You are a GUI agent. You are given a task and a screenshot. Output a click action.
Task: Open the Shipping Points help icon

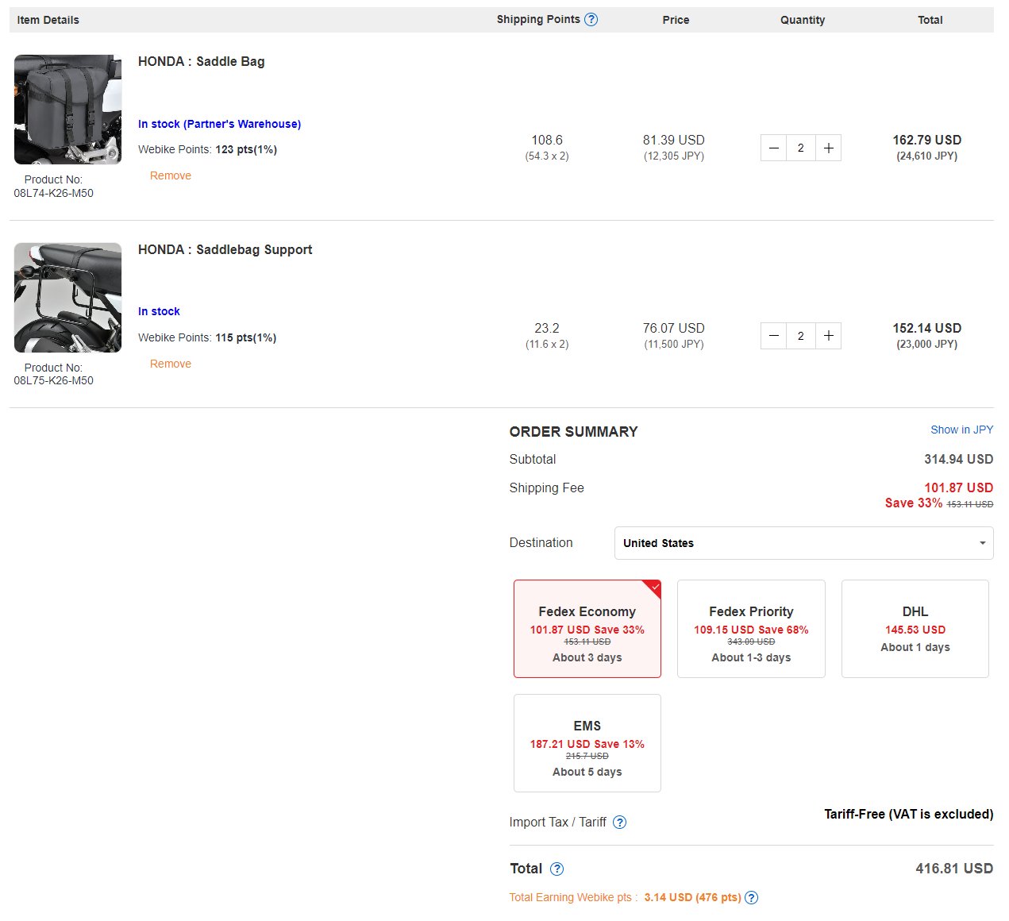click(591, 20)
